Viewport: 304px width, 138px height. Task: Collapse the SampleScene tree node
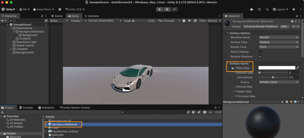[8, 25]
